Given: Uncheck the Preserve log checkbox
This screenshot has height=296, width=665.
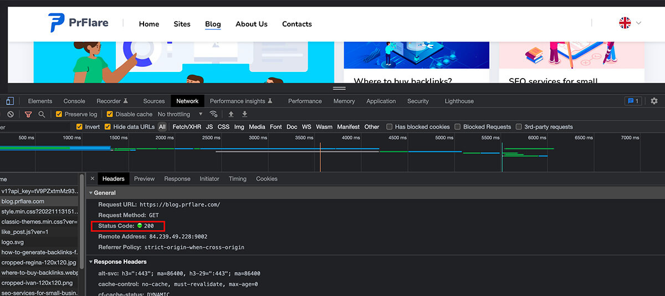Looking at the screenshot, I should (59, 115).
